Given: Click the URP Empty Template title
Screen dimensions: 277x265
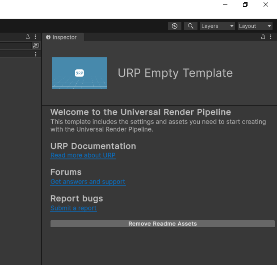Looking at the screenshot, I should click(175, 73).
